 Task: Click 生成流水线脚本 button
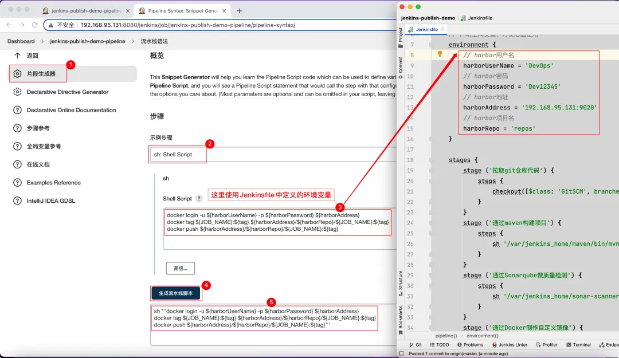pyautogui.click(x=176, y=293)
